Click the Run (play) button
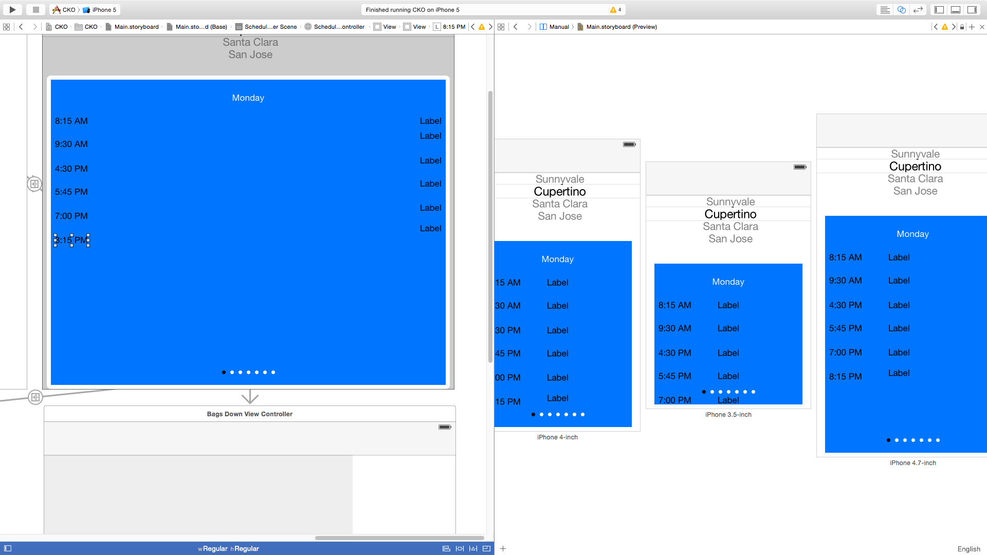Screen dimensions: 987x555 coord(12,9)
